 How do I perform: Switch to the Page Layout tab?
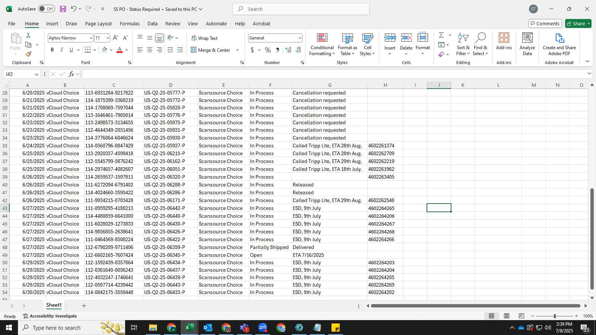(x=98, y=23)
